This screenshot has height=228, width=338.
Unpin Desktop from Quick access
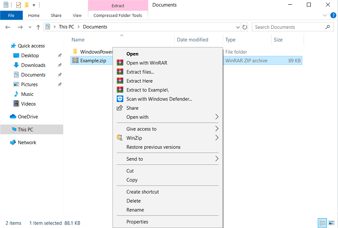click(x=60, y=55)
